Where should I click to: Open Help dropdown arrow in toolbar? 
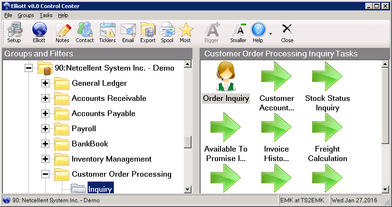pos(270,34)
